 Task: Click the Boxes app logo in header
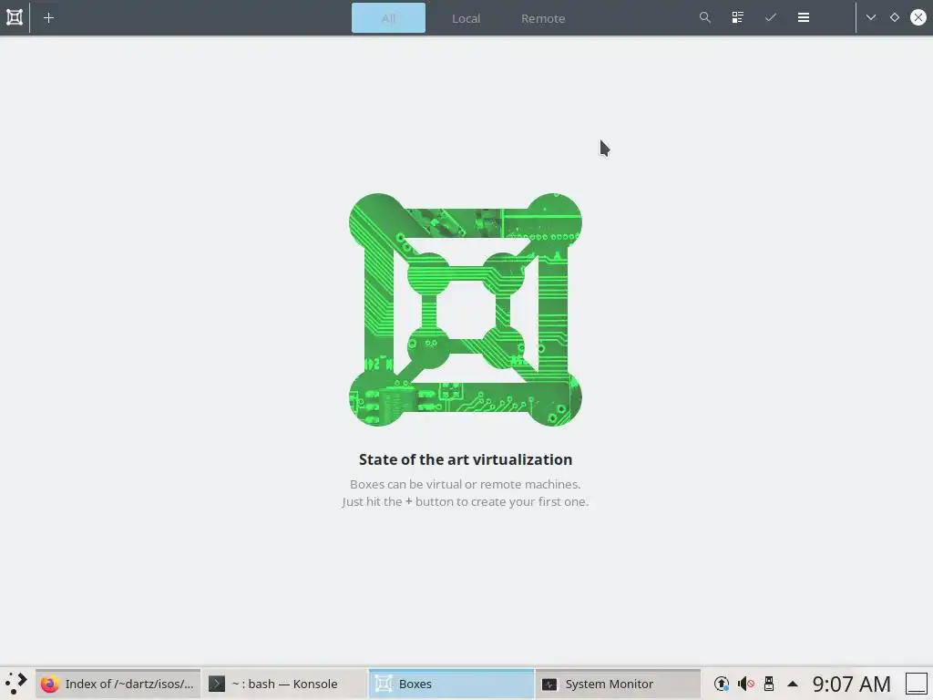click(x=15, y=17)
